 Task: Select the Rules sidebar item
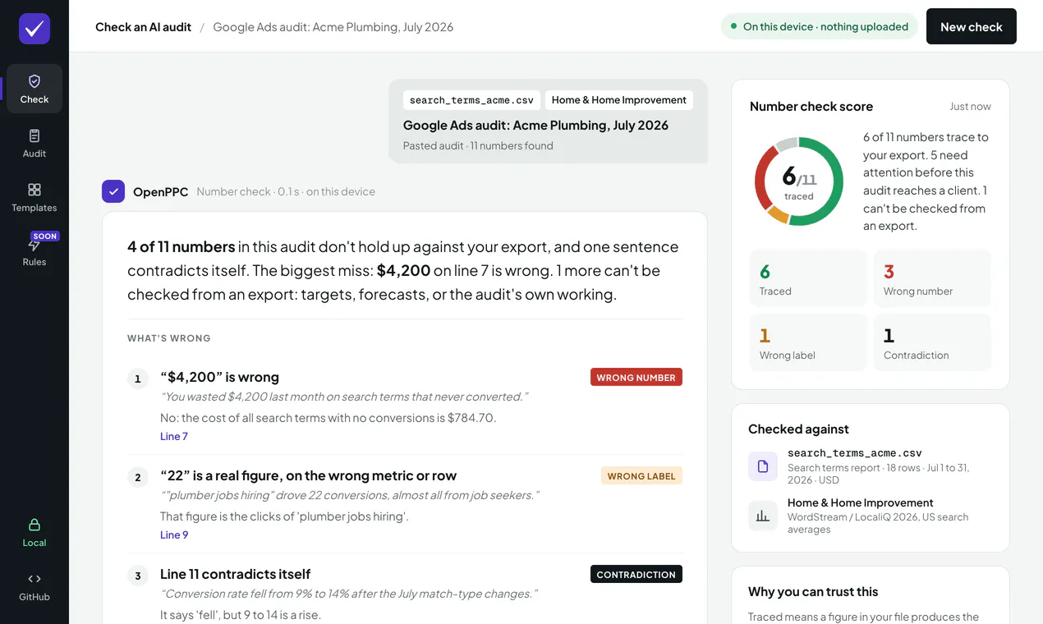pyautogui.click(x=34, y=251)
